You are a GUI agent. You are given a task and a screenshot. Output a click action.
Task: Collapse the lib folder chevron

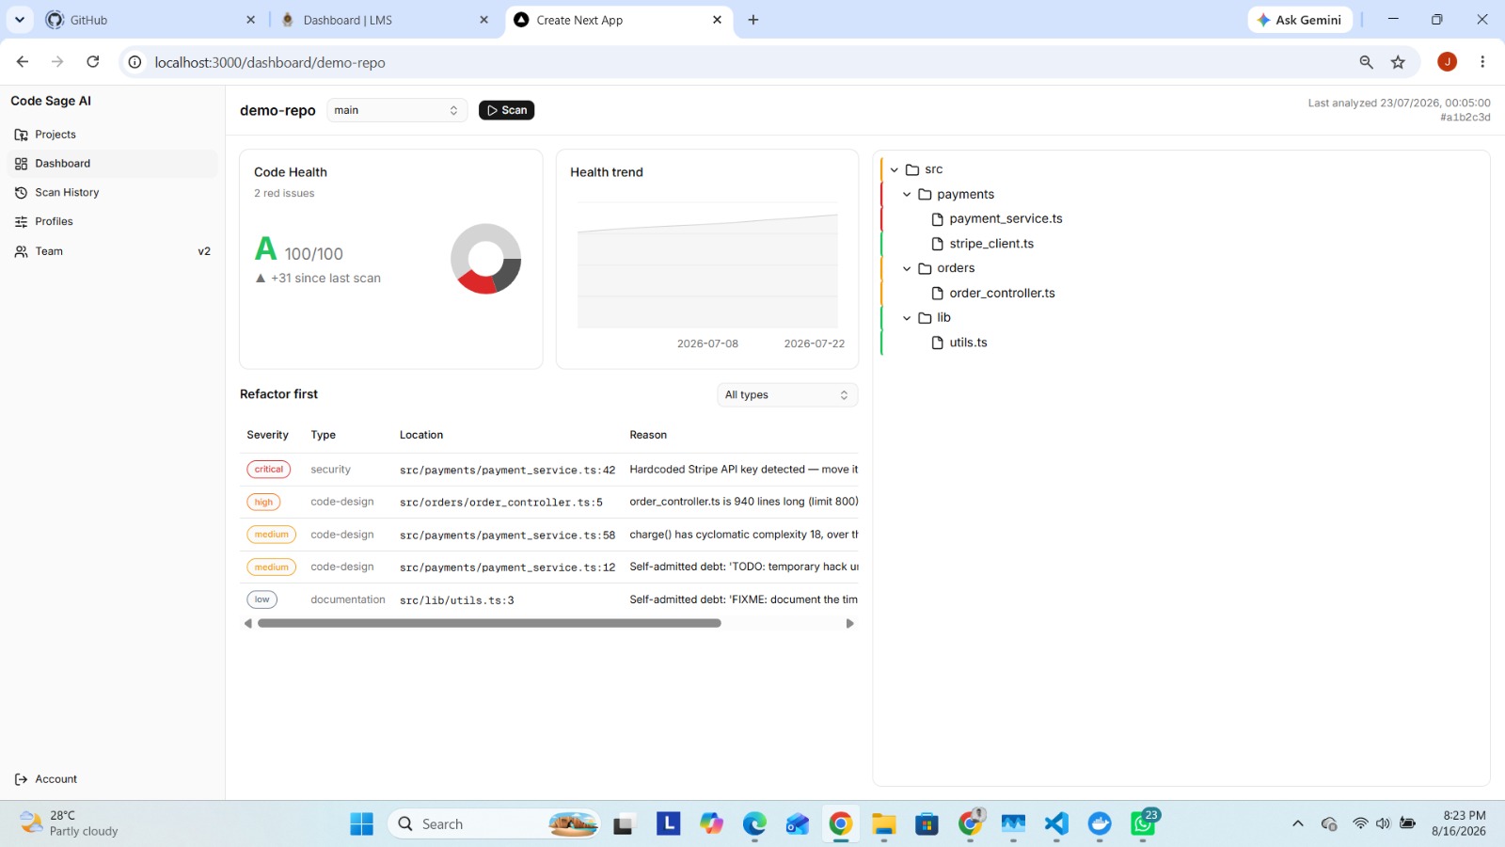pyautogui.click(x=907, y=318)
